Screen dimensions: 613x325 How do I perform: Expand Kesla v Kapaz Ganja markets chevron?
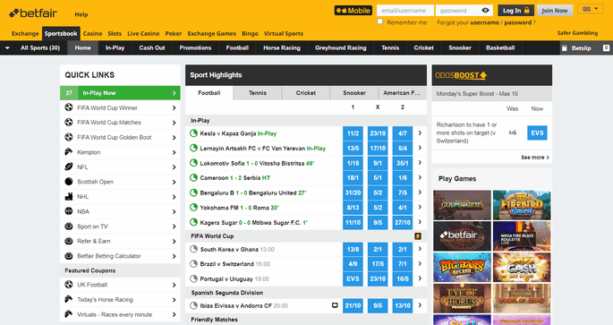tap(420, 133)
